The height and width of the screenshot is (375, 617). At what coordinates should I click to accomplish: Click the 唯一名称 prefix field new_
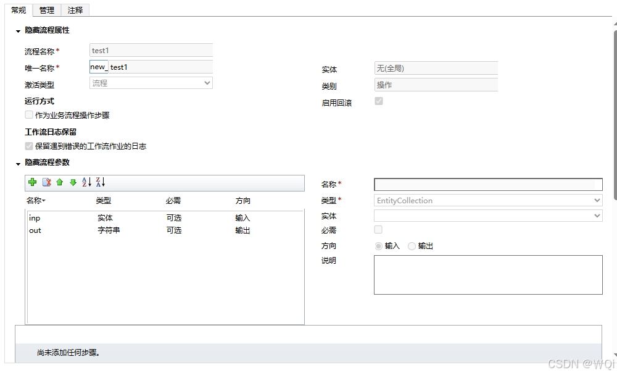[99, 67]
